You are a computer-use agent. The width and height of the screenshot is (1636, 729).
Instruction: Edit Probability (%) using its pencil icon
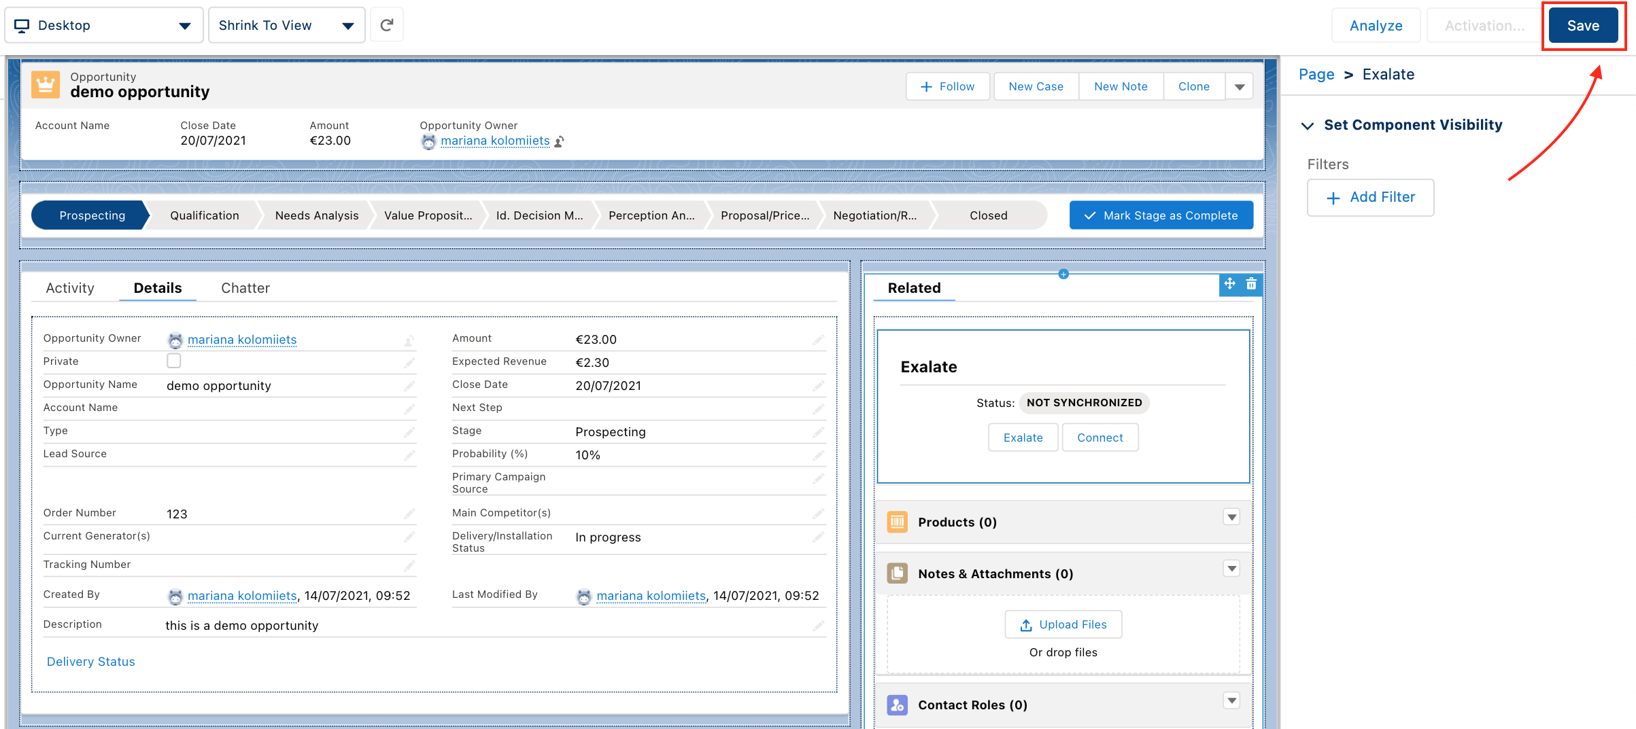(x=818, y=455)
